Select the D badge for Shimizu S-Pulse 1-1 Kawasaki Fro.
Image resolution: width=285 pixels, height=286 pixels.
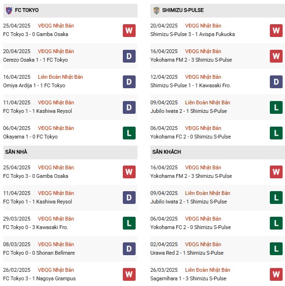tap(276, 82)
